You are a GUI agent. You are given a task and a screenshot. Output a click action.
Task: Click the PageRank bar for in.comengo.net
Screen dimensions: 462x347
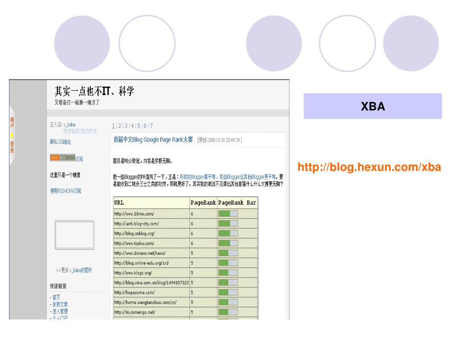coord(228,312)
